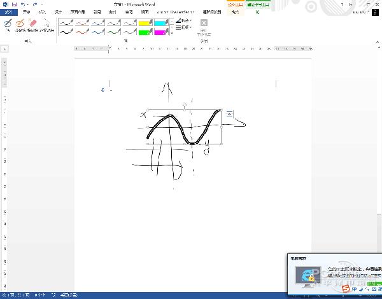382x299 pixels.
Task: Click the green button in the popup
Action: [374, 284]
